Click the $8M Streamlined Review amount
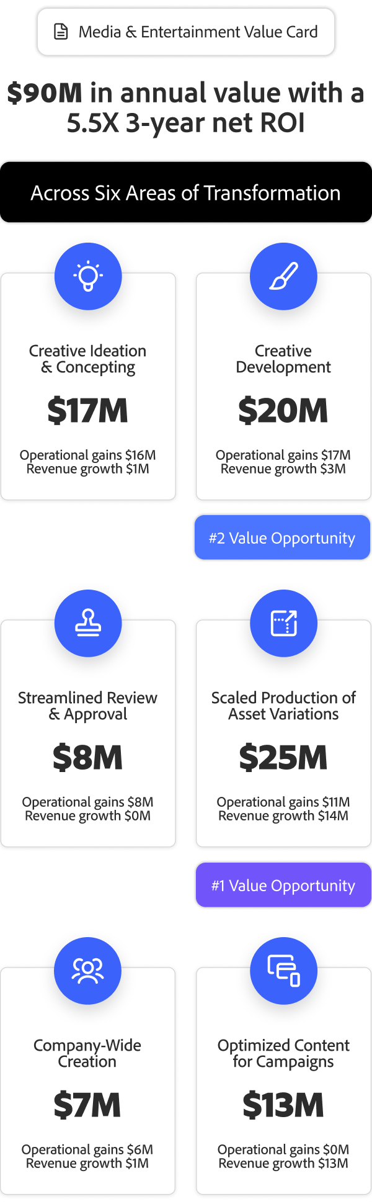Viewport: 372px width, 1204px height. point(88,758)
